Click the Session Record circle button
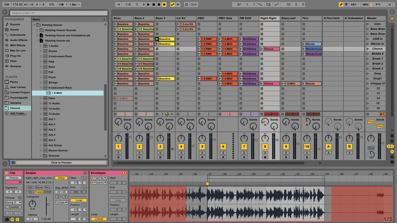This screenshot has height=223, width=397. (x=186, y=4)
